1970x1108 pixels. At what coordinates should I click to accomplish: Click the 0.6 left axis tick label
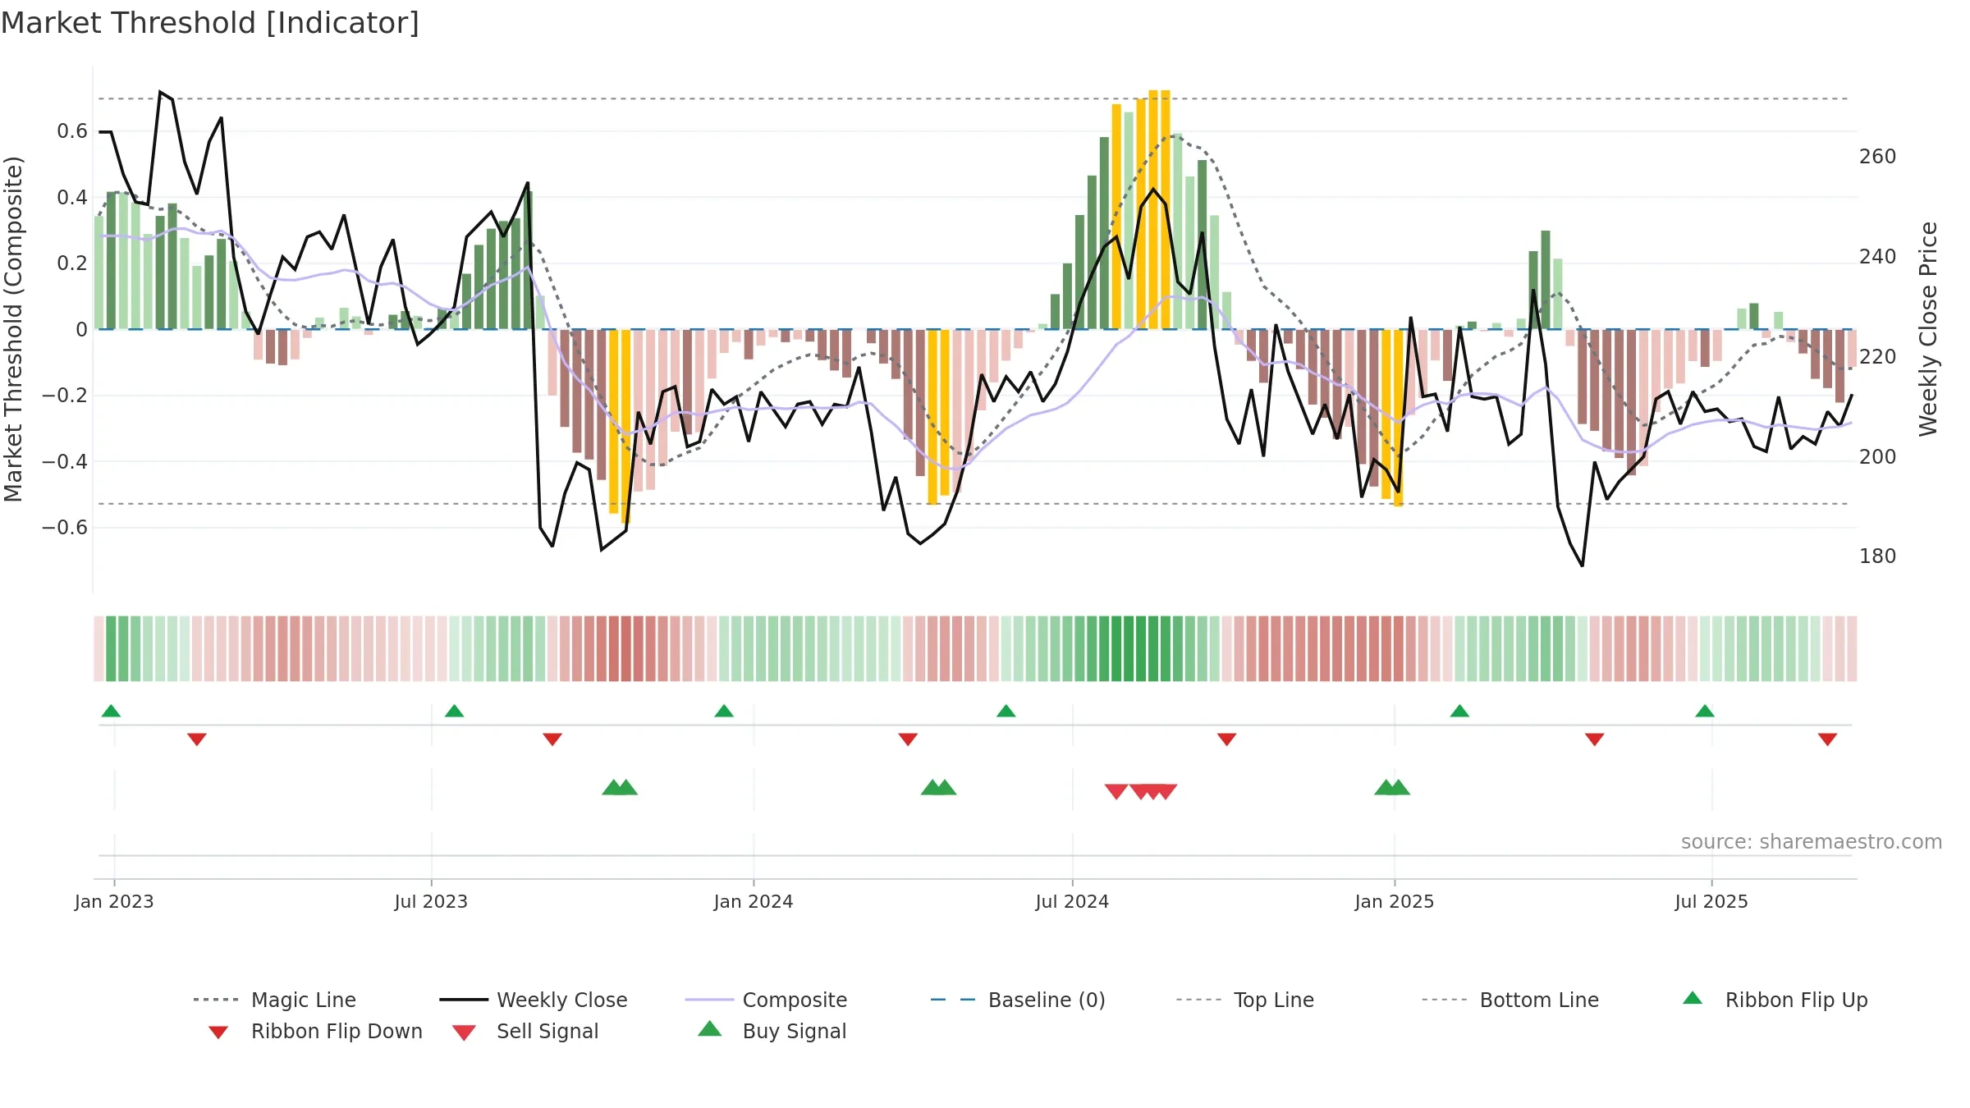[x=72, y=131]
